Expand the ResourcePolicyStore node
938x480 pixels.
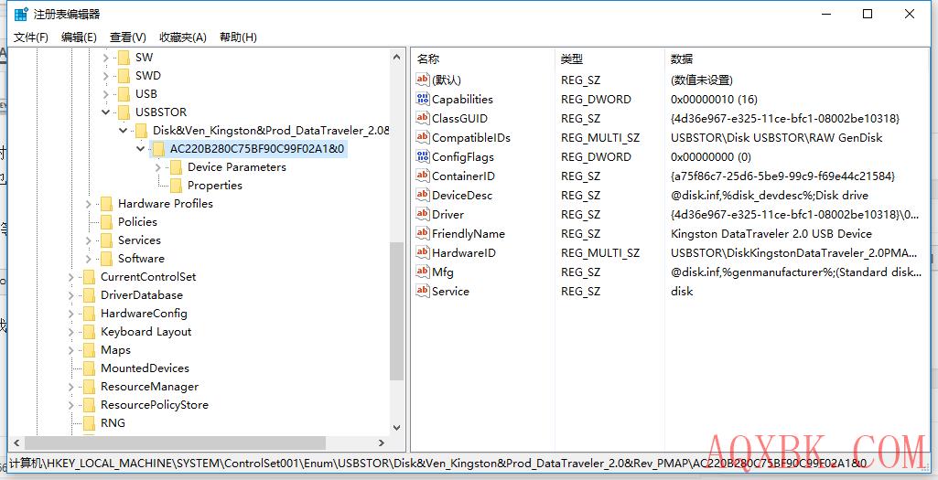71,405
